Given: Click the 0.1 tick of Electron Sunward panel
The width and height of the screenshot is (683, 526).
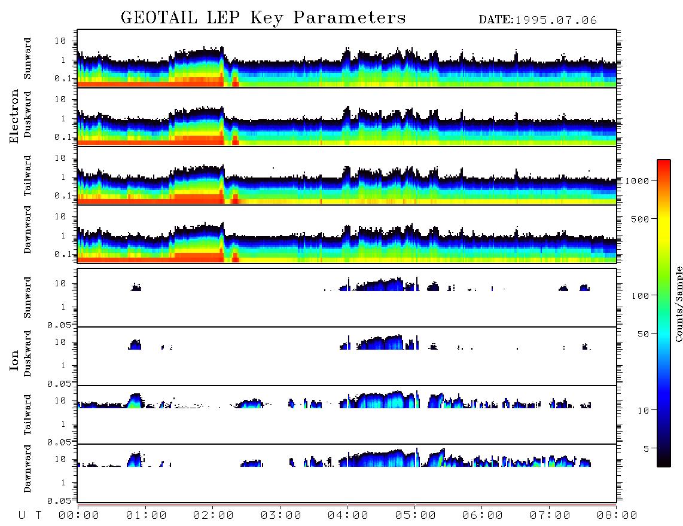Looking at the screenshot, I should 63,78.
